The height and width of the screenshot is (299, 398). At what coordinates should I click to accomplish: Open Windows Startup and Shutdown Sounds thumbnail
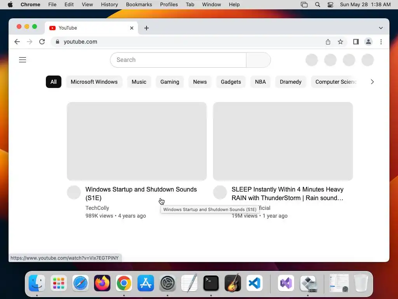137,141
